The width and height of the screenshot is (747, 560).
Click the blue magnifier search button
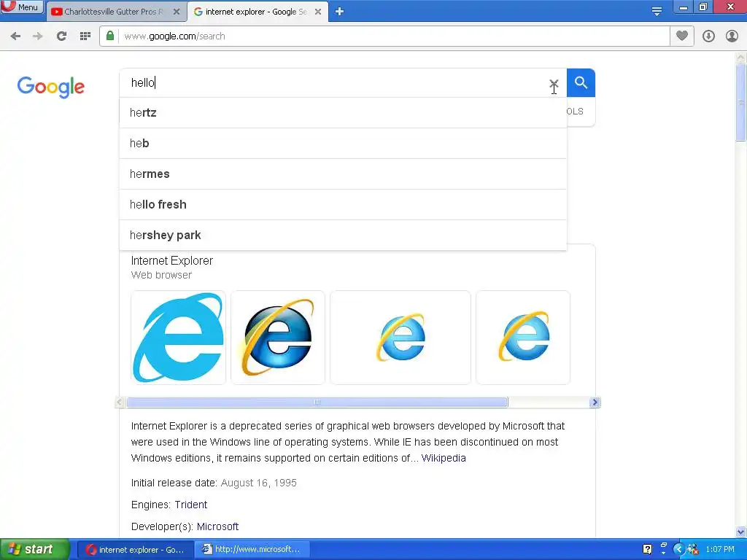pyautogui.click(x=581, y=83)
